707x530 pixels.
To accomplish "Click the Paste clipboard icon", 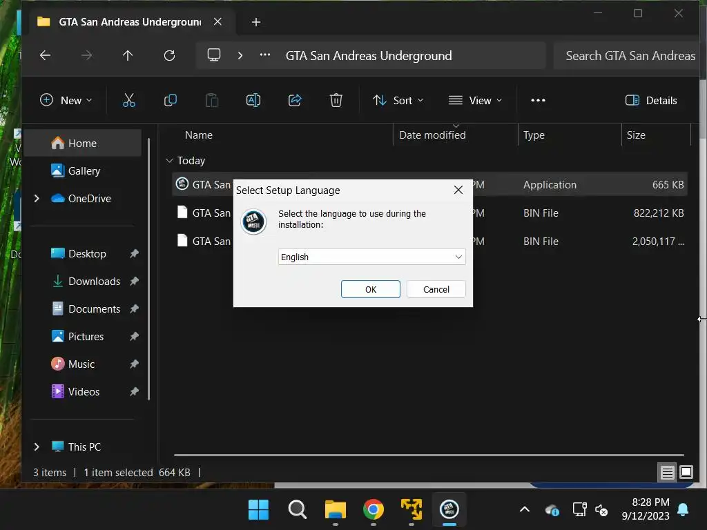I will 212,100.
